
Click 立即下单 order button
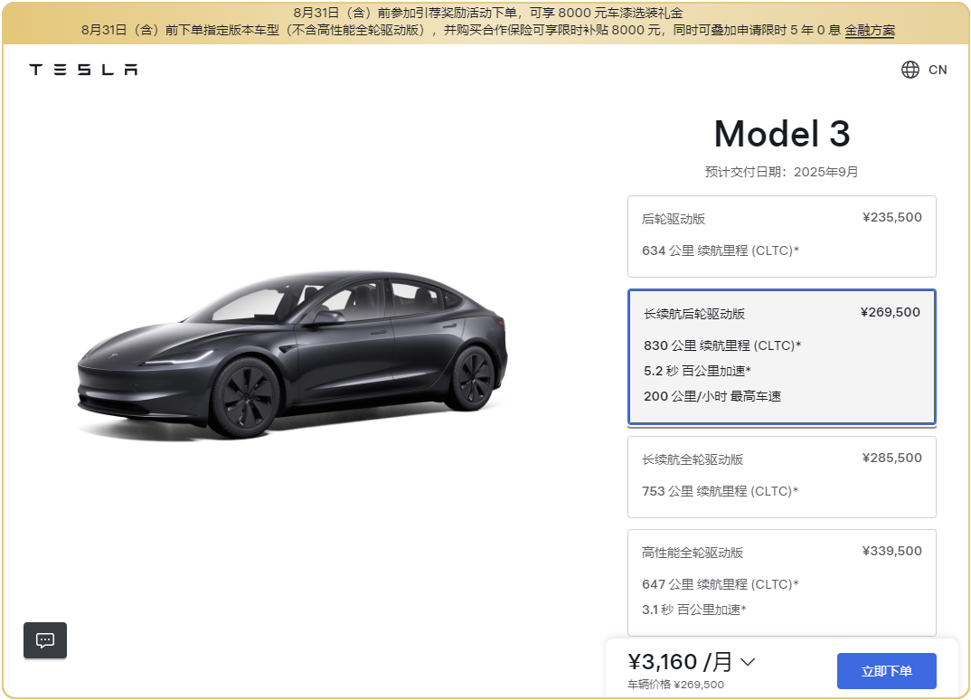(886, 671)
